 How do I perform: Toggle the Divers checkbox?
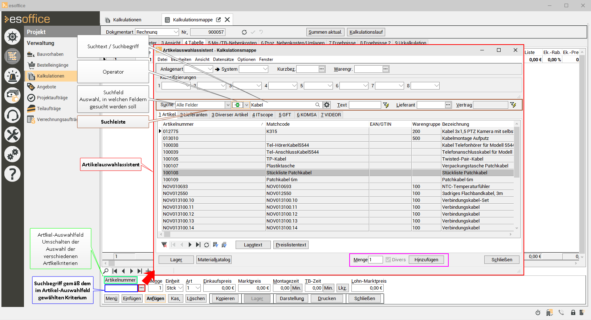pos(388,260)
